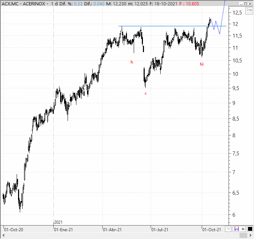This screenshot has height=239, width=254.
Task: Toggle the Log scale button
Action: coord(249,11)
